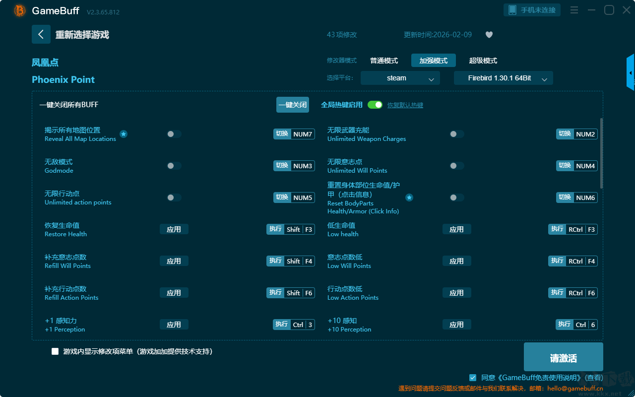Switch to 超级模式 trainer mode
The height and width of the screenshot is (397, 635).
click(x=483, y=61)
